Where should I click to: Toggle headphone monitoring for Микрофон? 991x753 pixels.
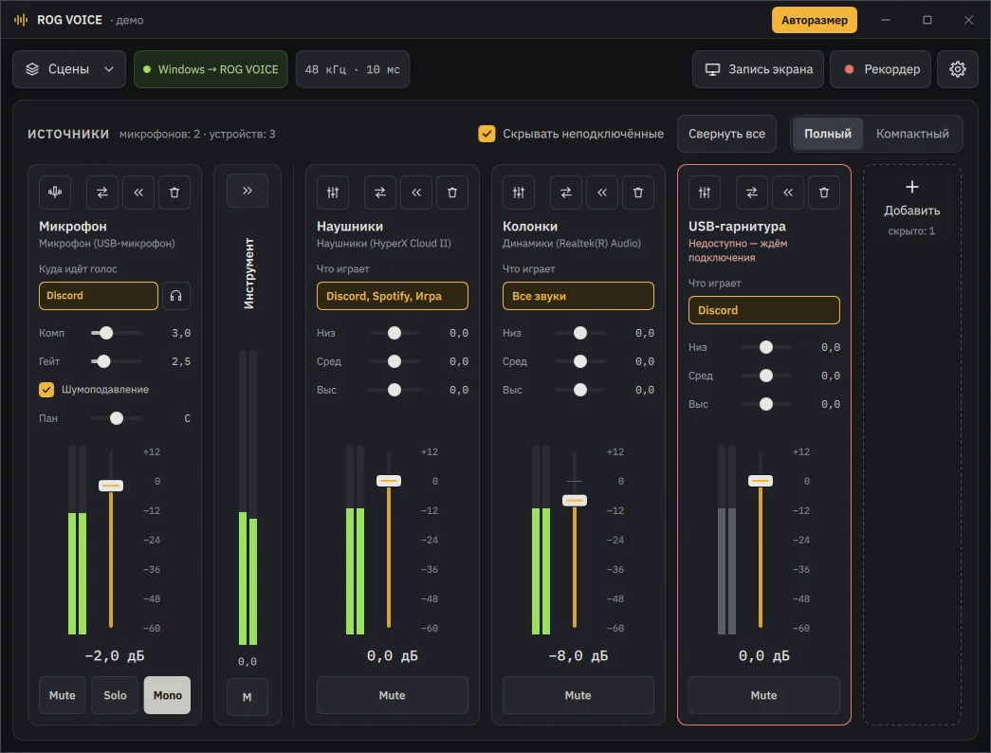(x=176, y=296)
